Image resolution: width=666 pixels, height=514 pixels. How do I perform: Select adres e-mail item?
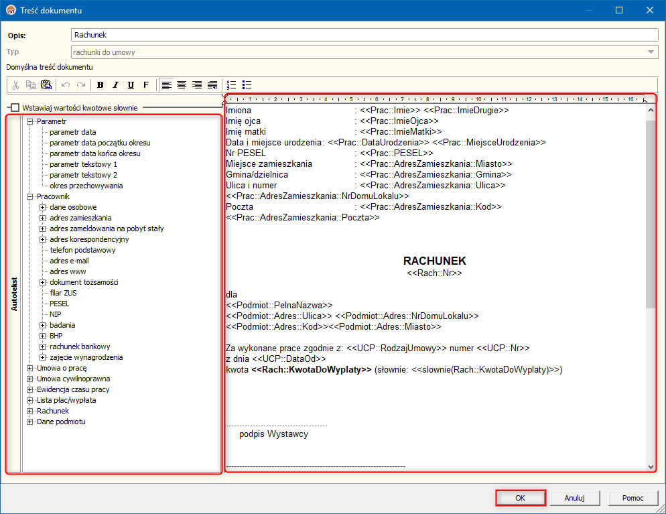(69, 261)
